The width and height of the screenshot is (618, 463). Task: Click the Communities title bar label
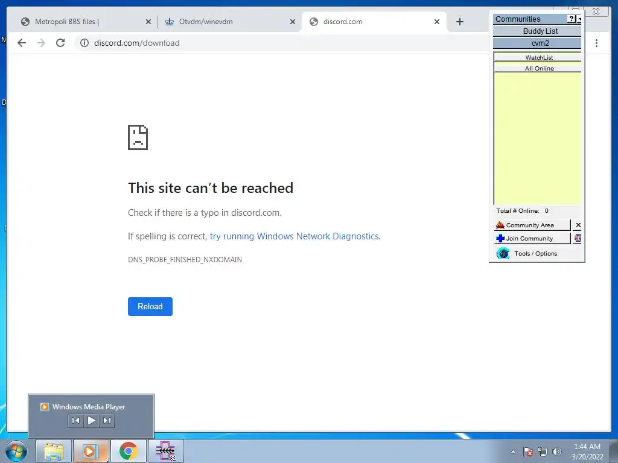517,19
